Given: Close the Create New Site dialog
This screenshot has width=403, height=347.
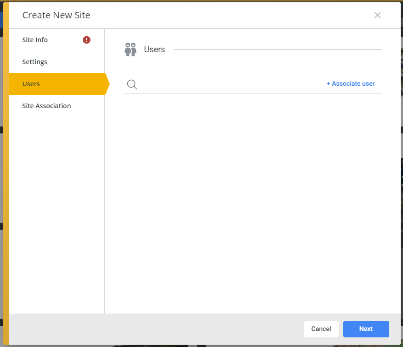Looking at the screenshot, I should [377, 15].
